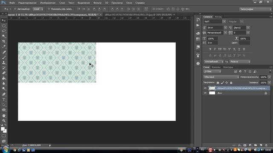The width and height of the screenshot is (273, 153).
Task: Enable the Показать упр. элем. checkbox
Action: pyautogui.click(x=49, y=9)
